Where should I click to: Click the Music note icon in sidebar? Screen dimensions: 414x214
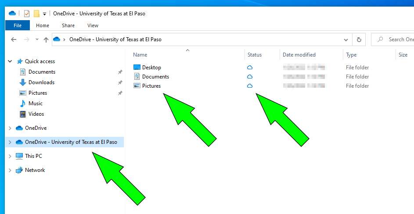tap(23, 103)
